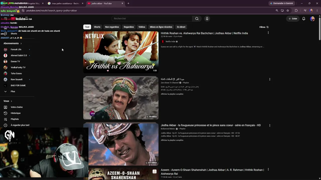Image resolution: width=321 pixels, height=180 pixels.
Task: Switch to the imax pathe casablanca browser tab
Action: pos(65,3)
